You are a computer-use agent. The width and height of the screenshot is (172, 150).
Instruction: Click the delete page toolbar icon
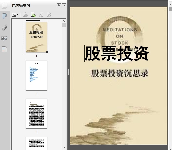coord(25,15)
